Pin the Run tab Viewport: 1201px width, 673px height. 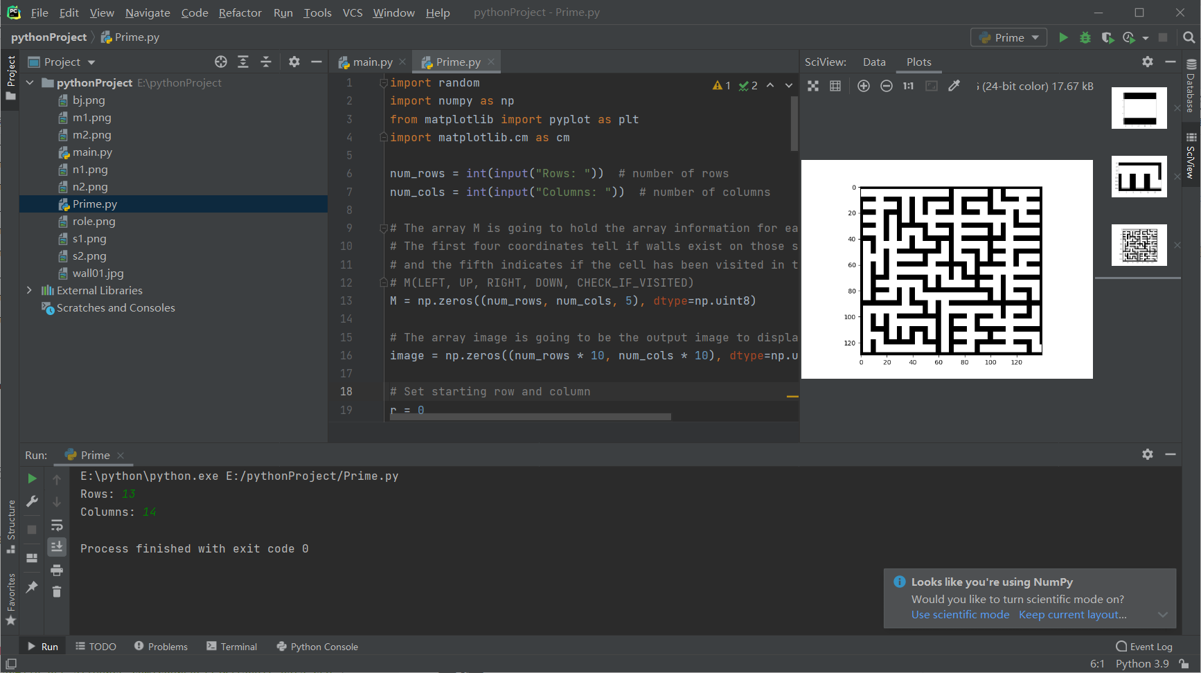click(x=32, y=587)
